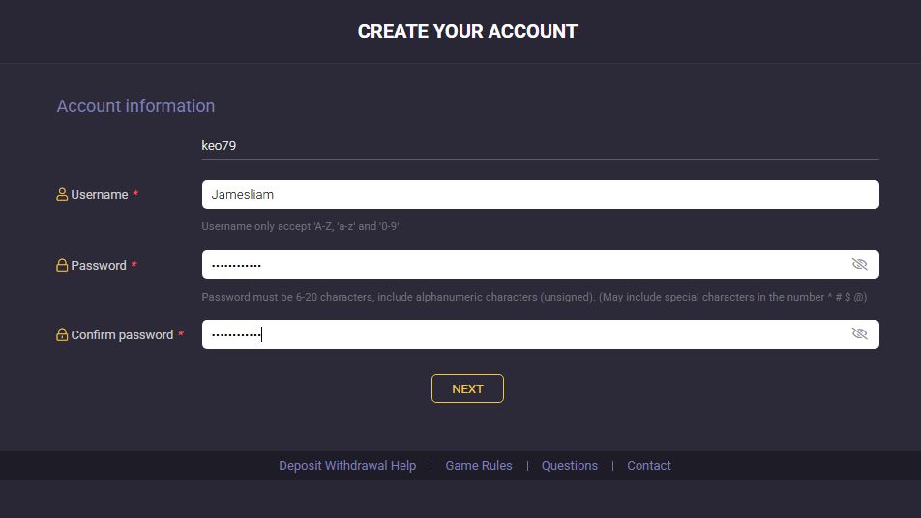Focus the Username input containing Jamesliam
This screenshot has width=921, height=518.
pos(540,194)
